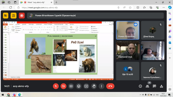
Task: Click the browser address bar URL
Action: coord(40,8)
